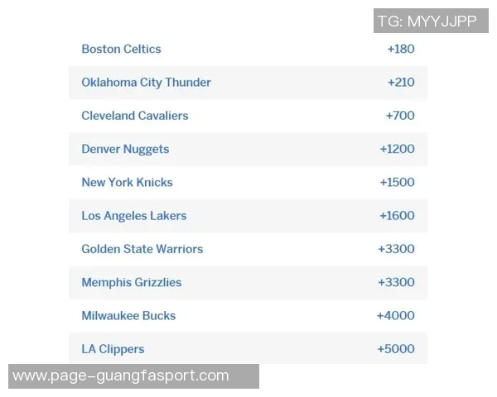This screenshot has height=397, width=497.
Task: Click the +700 Cavaliers odds value
Action: coord(400,116)
